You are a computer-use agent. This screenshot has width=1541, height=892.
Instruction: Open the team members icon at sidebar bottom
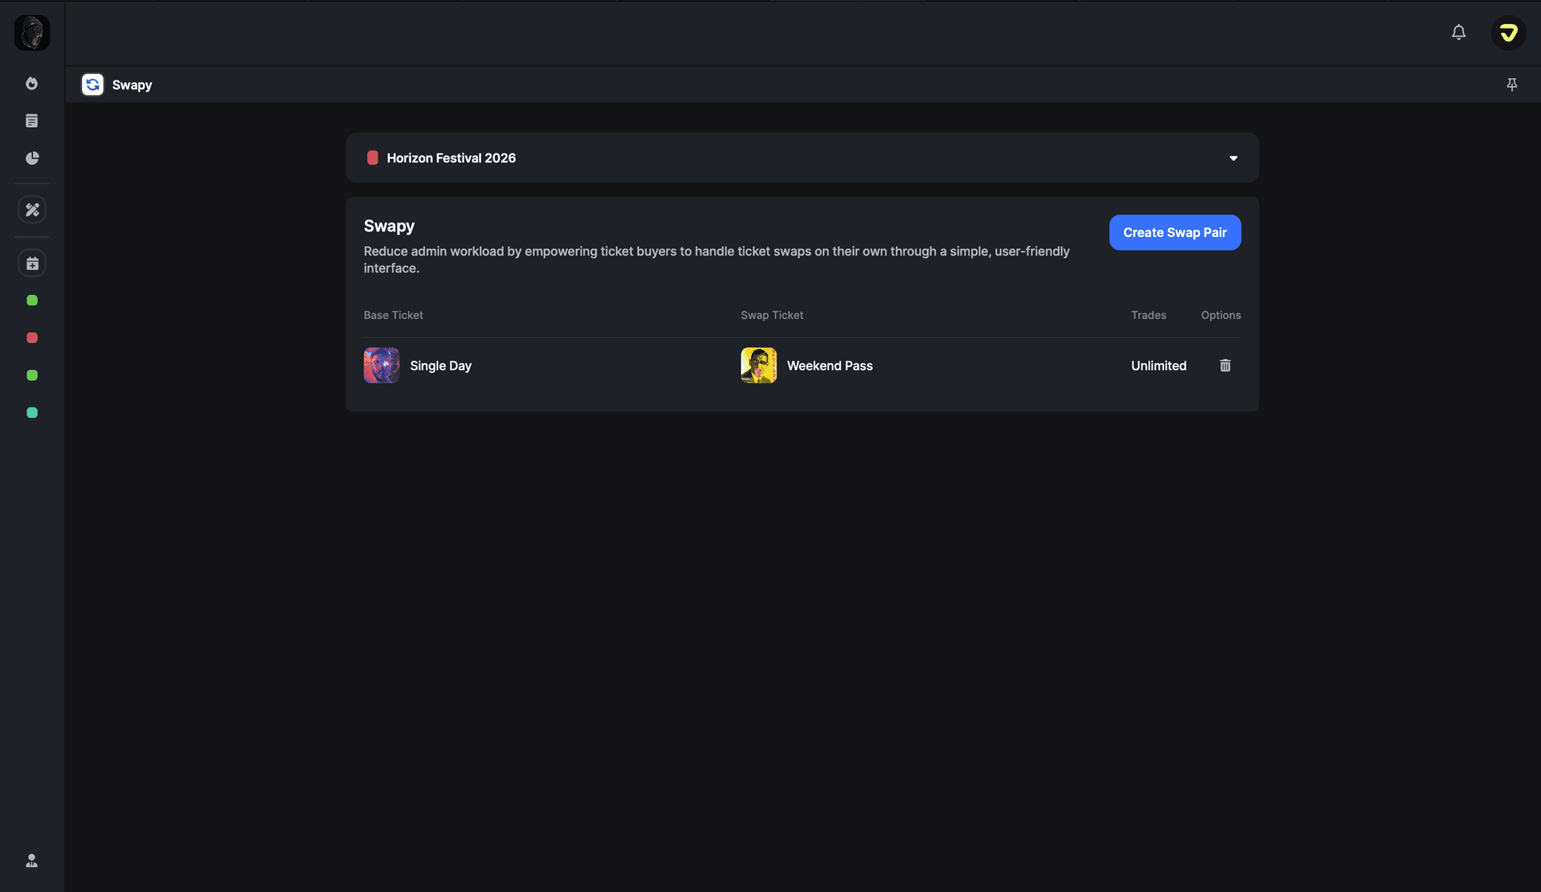coord(32,860)
